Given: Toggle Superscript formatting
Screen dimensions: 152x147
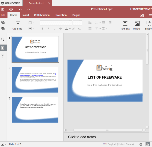Looking at the screenshot, I should click(74, 29).
